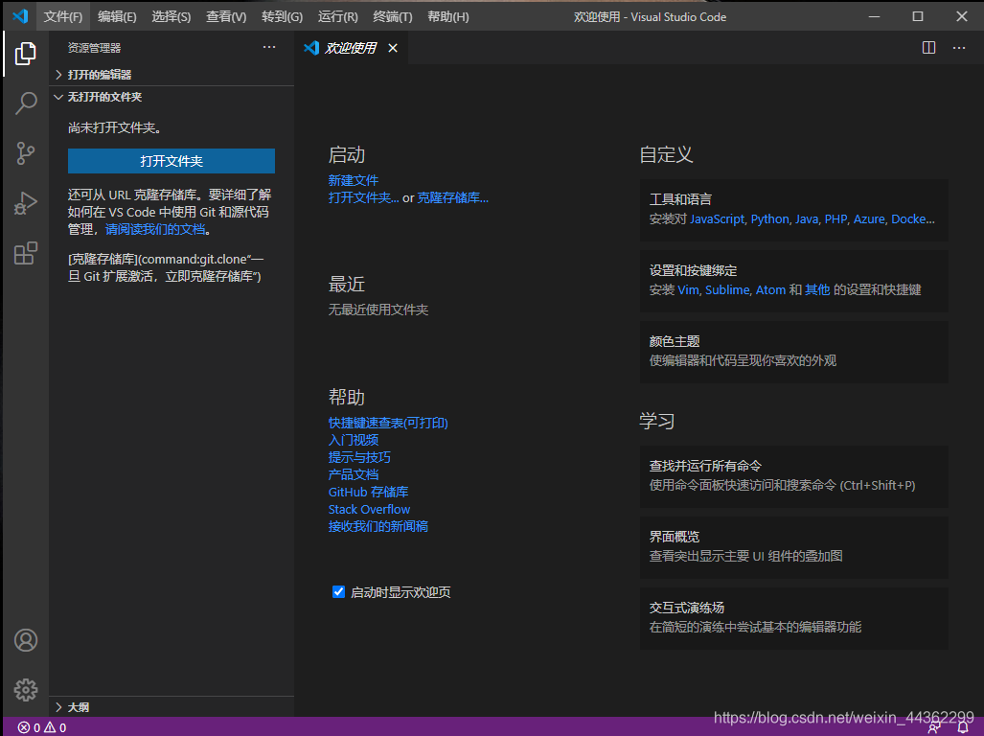Click the Atom keybindings link
Viewport: 984px width, 736px height.
pyautogui.click(x=770, y=289)
